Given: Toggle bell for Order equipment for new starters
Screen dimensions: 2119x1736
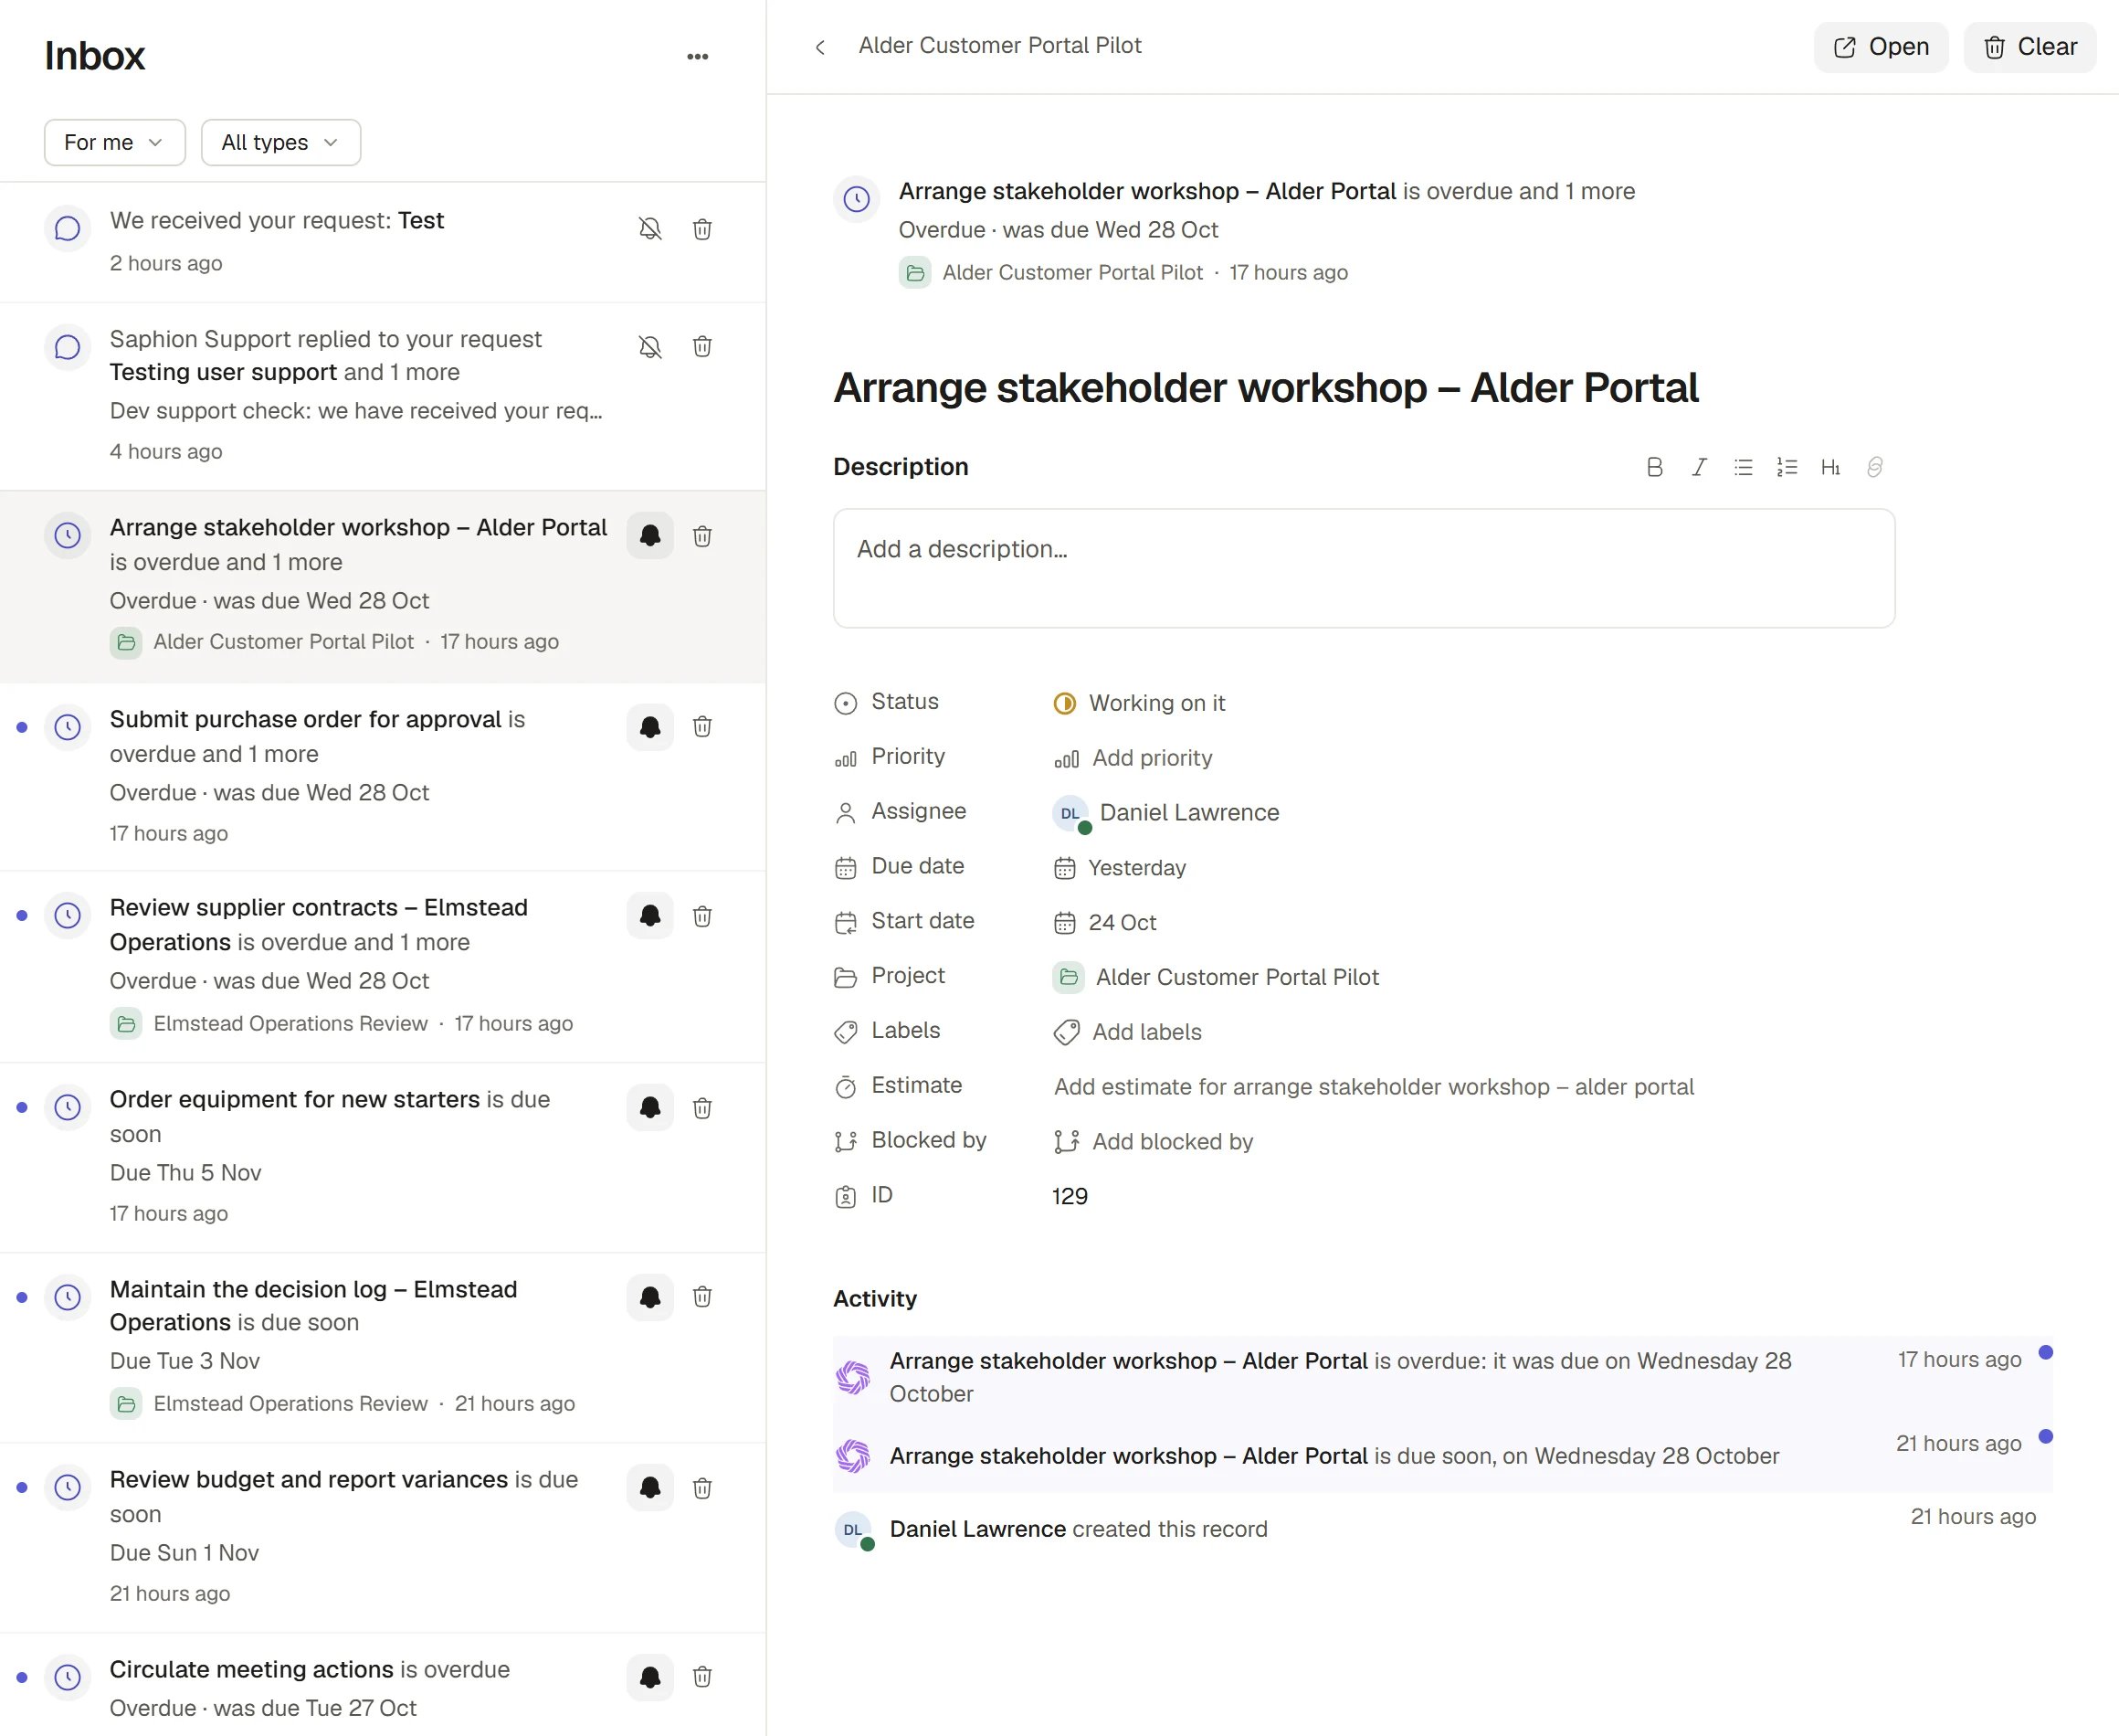Looking at the screenshot, I should [649, 1107].
